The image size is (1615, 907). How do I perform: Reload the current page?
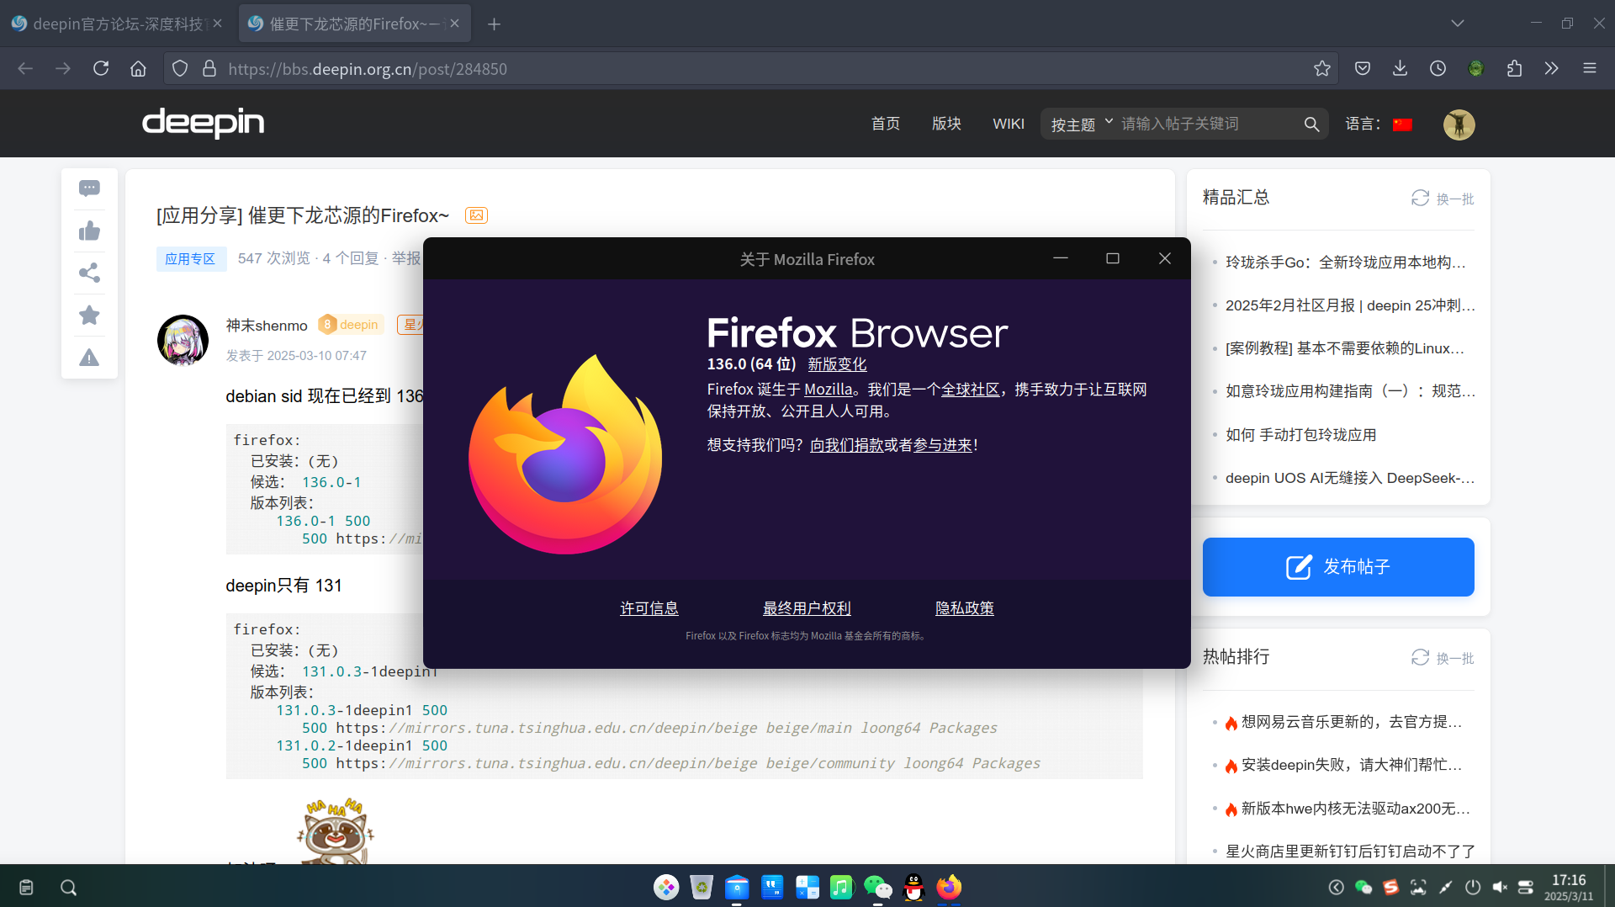[101, 69]
